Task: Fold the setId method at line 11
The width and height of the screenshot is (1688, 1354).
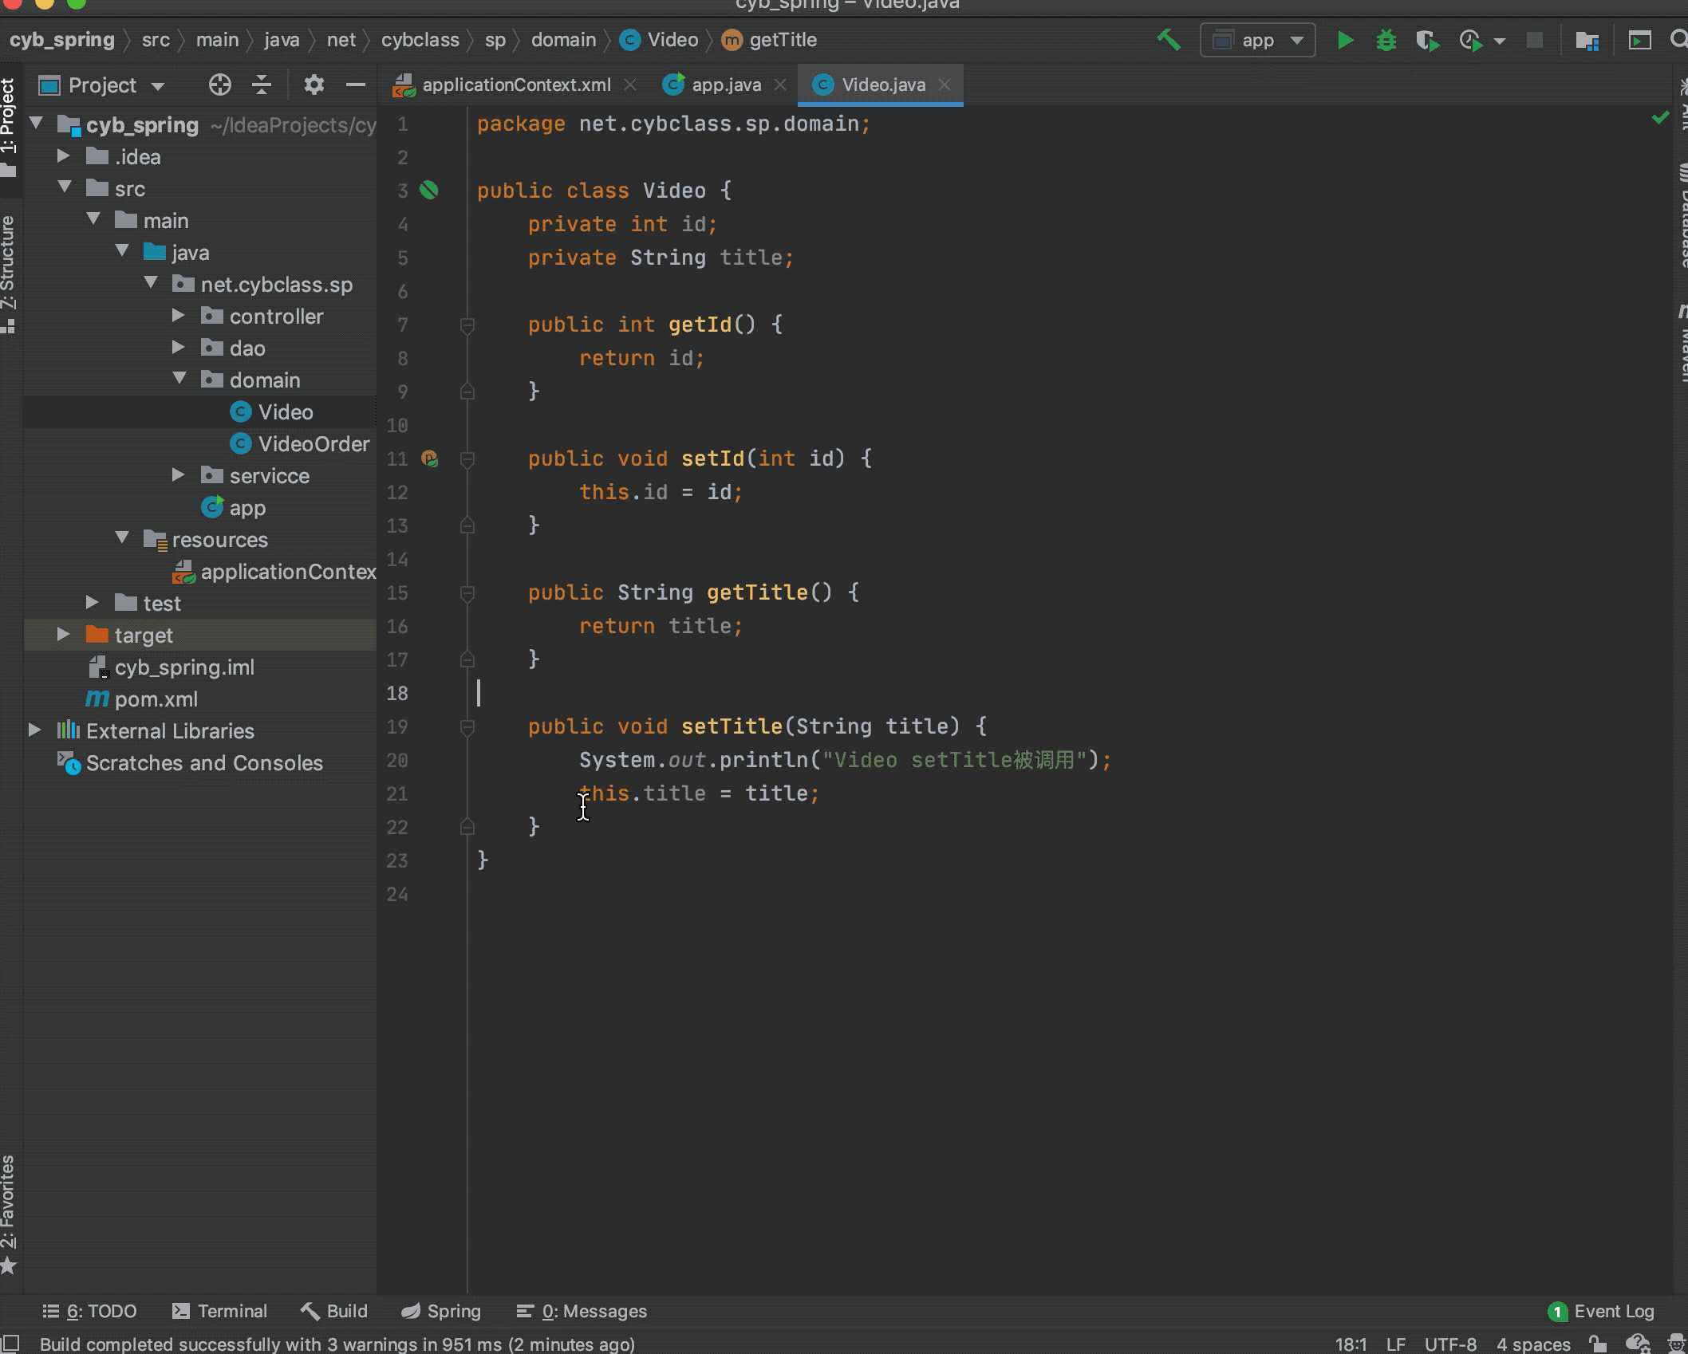Action: [x=467, y=459]
